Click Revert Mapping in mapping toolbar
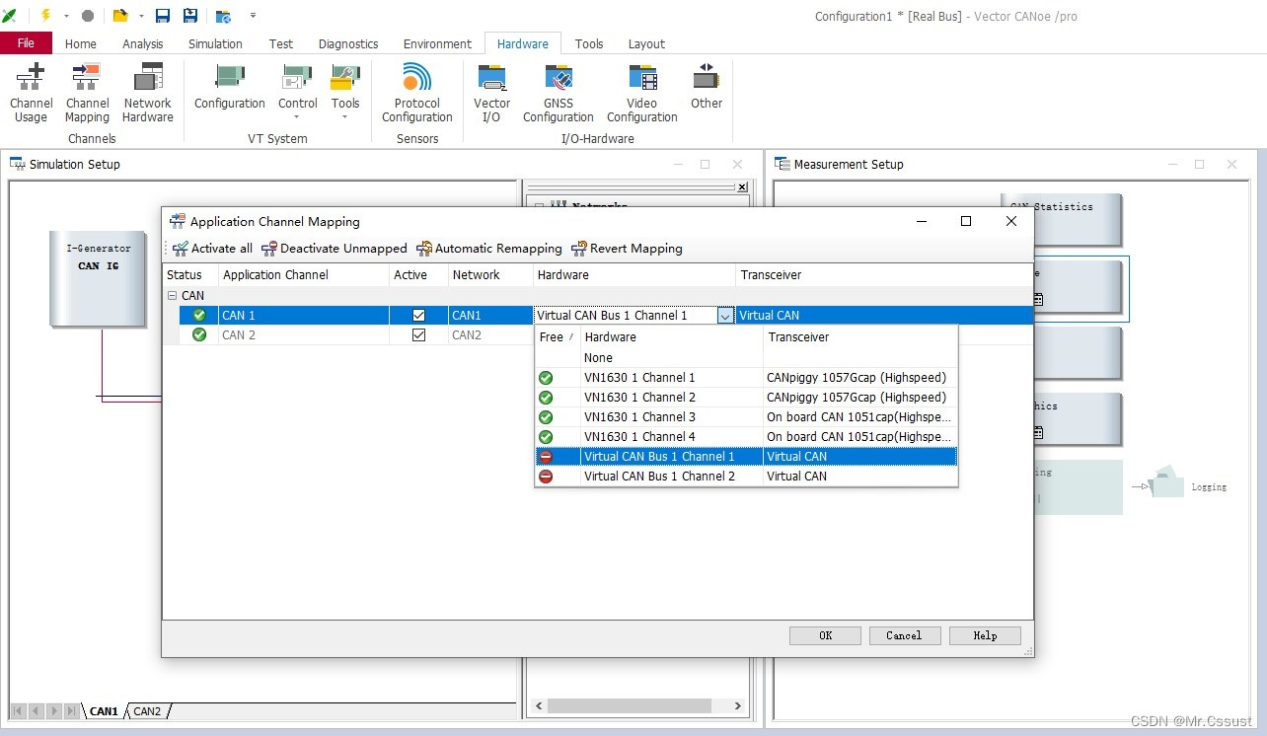This screenshot has height=736, width=1267. click(x=627, y=249)
